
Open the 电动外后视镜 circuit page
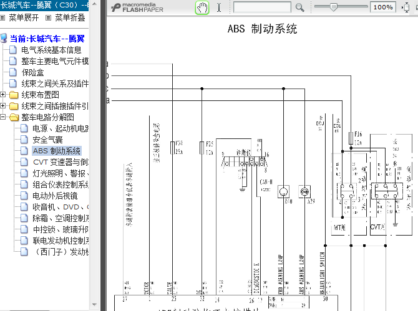pos(55,196)
